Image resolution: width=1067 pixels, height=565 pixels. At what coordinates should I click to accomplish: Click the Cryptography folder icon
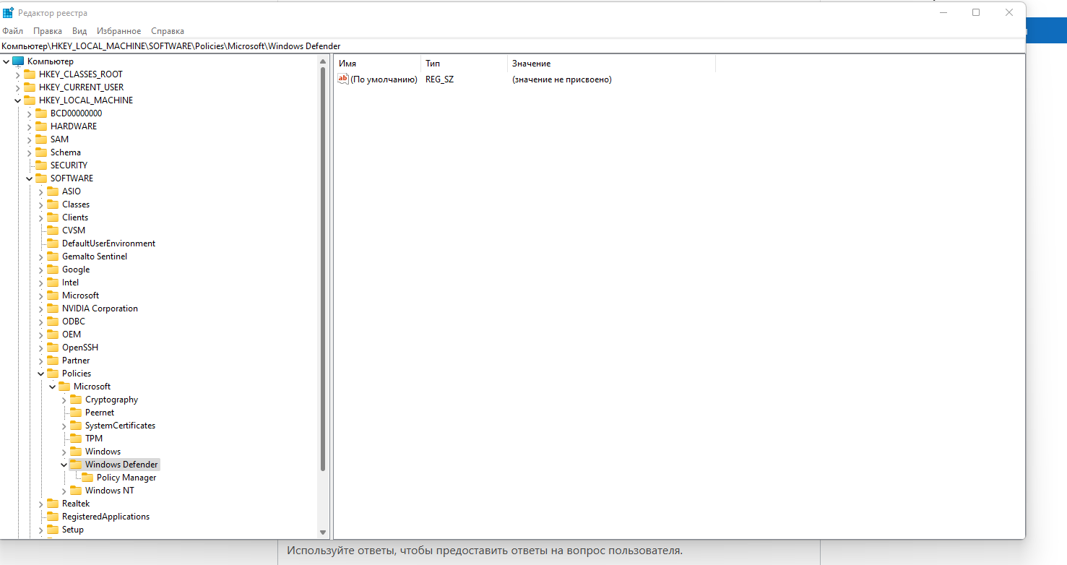click(x=76, y=400)
